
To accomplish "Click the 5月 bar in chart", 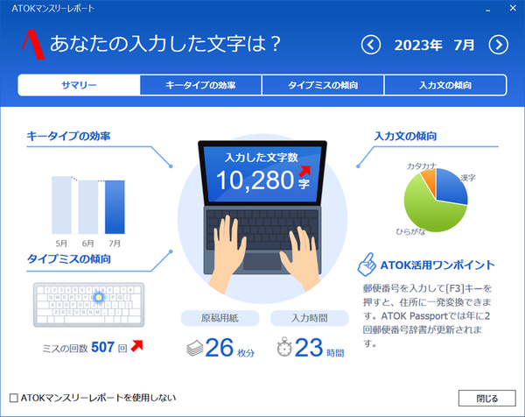I will click(x=61, y=205).
